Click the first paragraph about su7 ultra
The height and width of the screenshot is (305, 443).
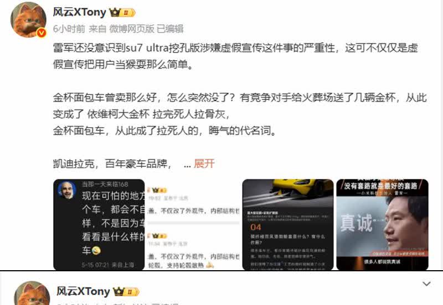pyautogui.click(x=236, y=56)
